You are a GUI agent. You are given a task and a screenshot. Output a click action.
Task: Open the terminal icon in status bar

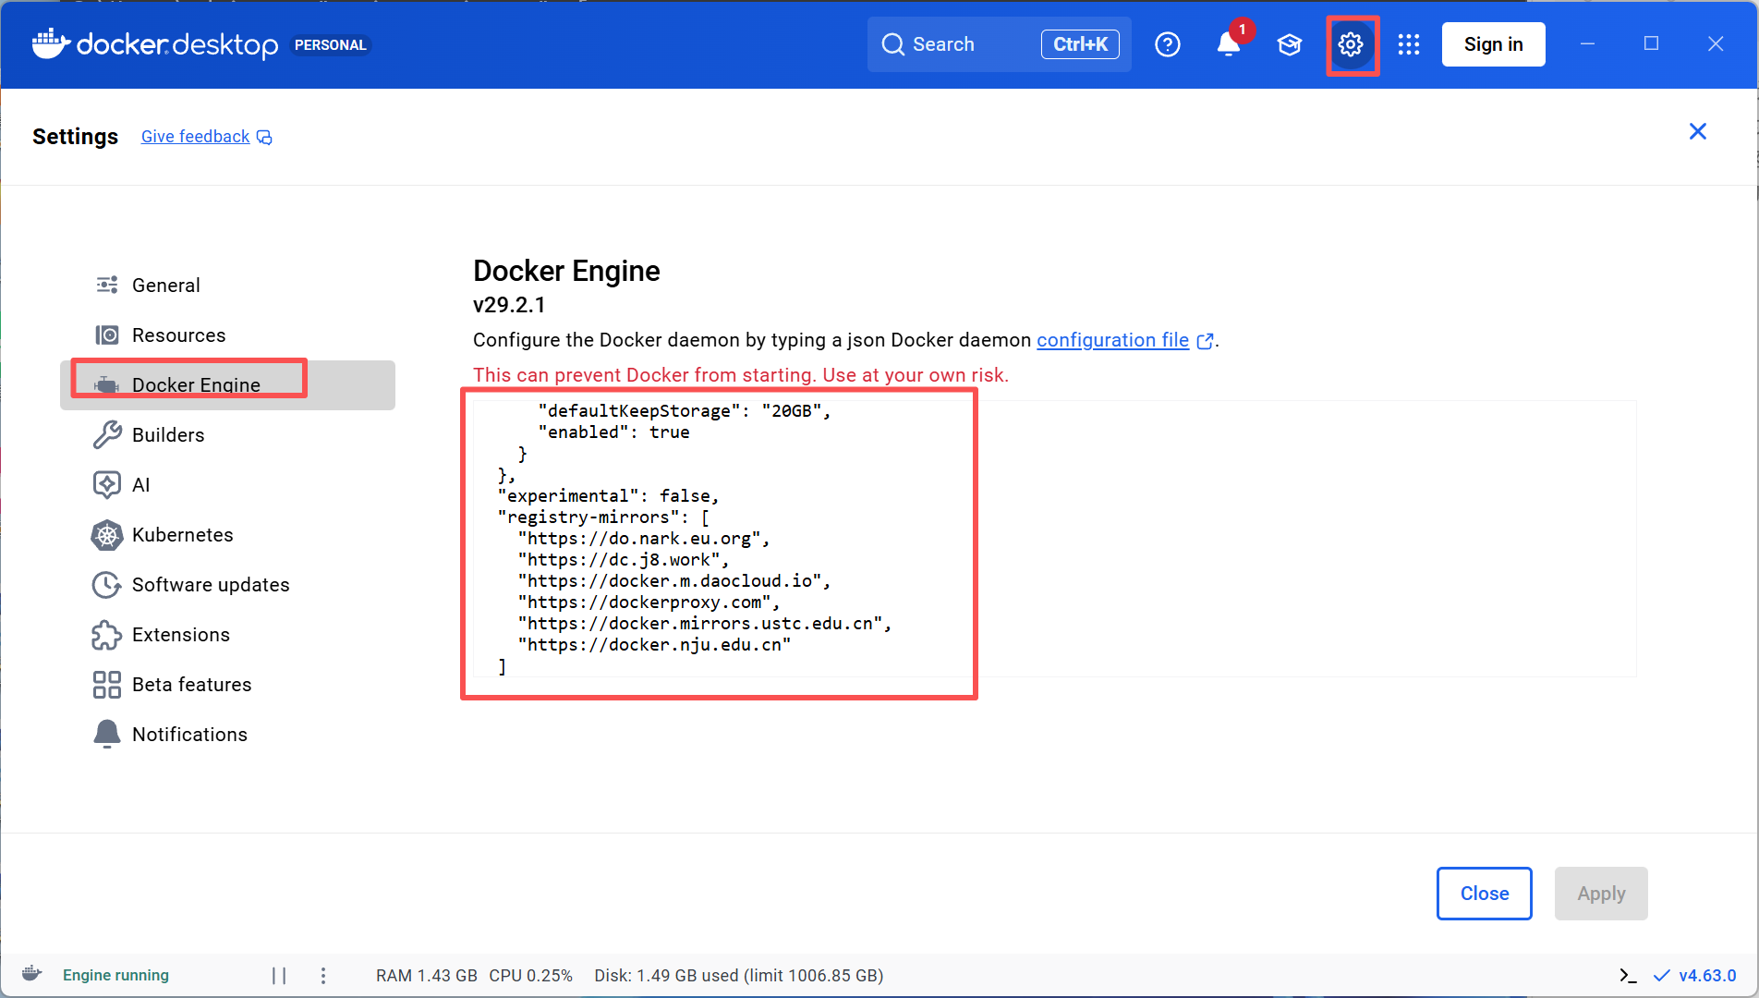[x=1628, y=975]
